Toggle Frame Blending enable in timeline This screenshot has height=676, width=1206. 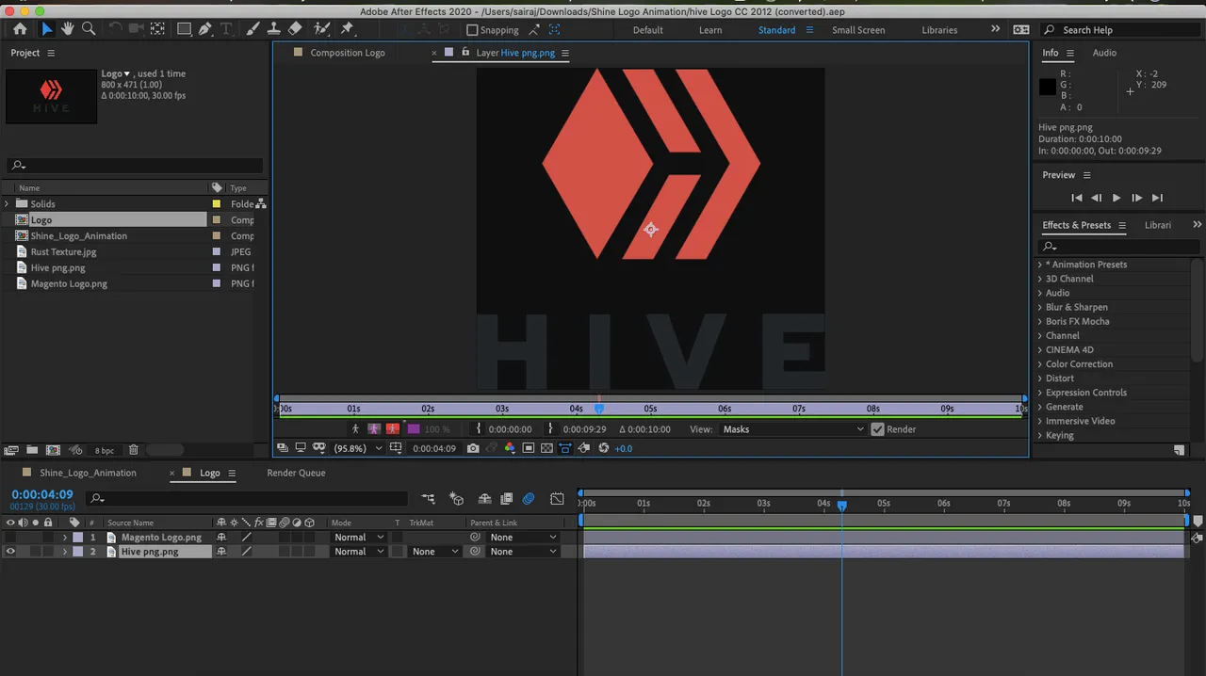pos(506,499)
